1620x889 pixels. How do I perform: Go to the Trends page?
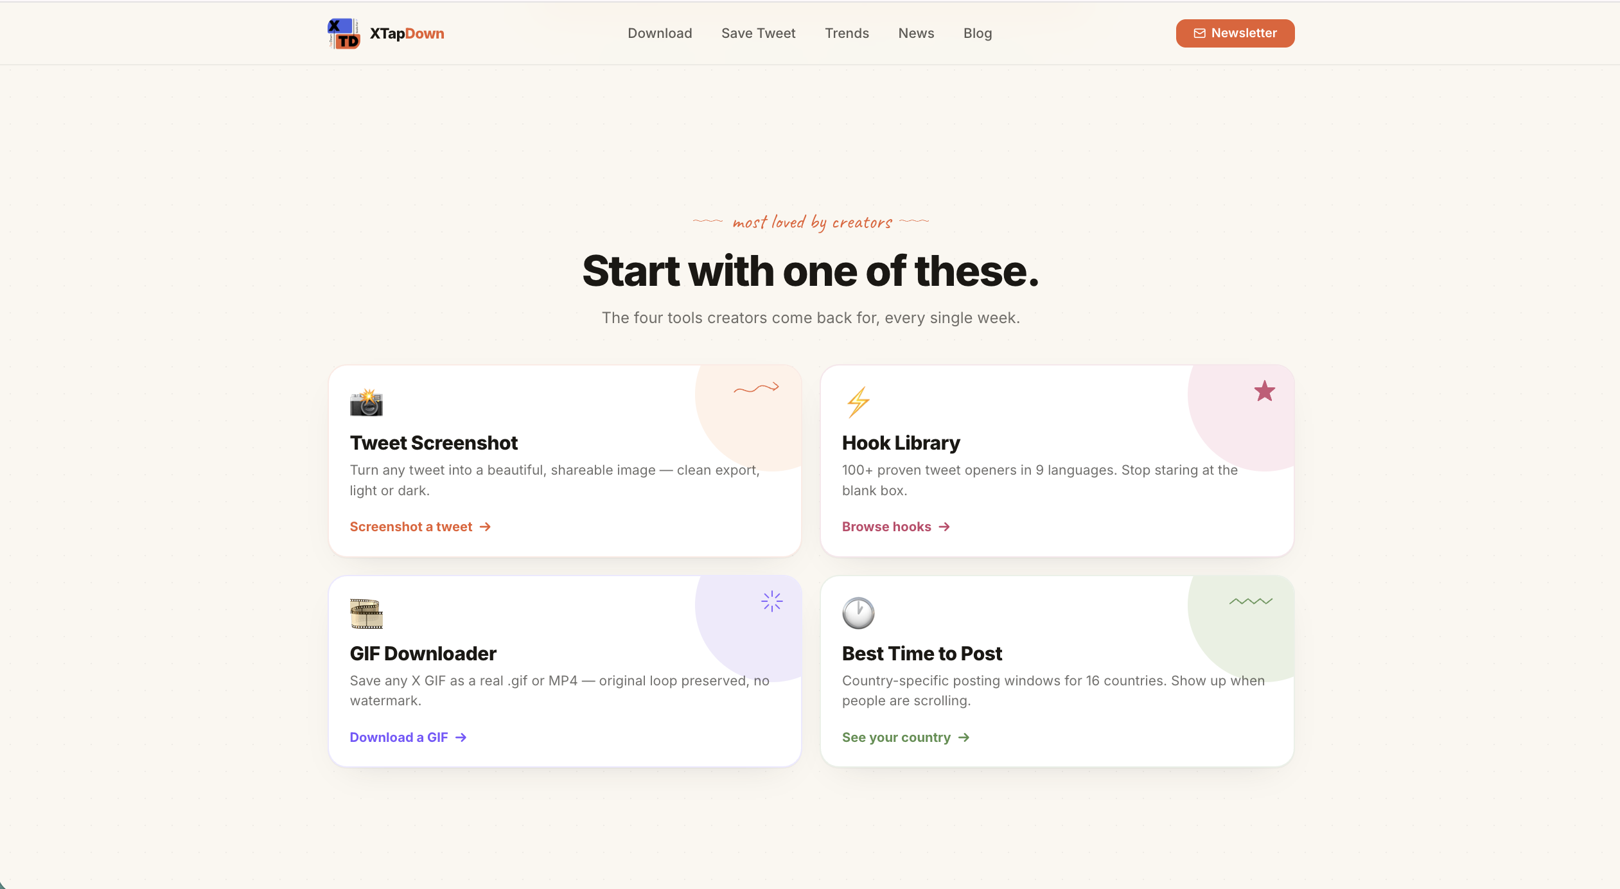(x=847, y=33)
